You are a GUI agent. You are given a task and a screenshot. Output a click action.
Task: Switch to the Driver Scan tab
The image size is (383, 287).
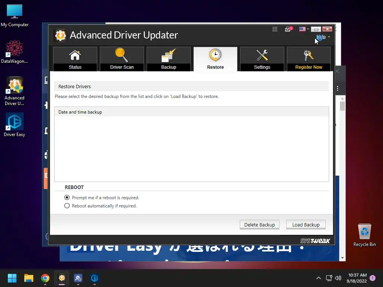click(122, 59)
